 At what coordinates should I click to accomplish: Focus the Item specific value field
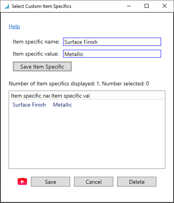[x=112, y=54]
